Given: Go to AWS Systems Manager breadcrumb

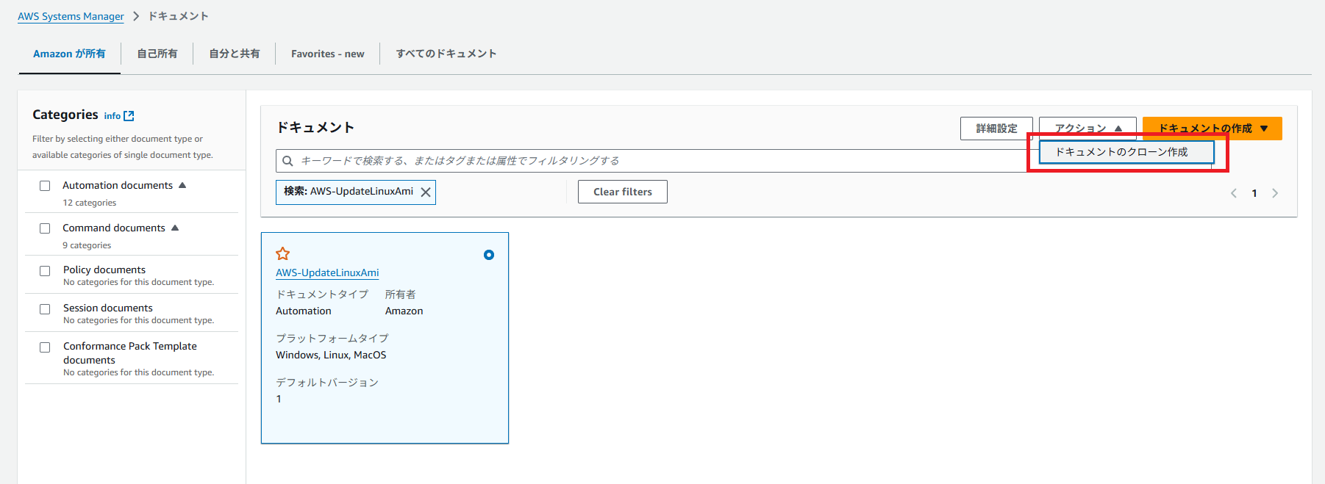Looking at the screenshot, I should 71,16.
